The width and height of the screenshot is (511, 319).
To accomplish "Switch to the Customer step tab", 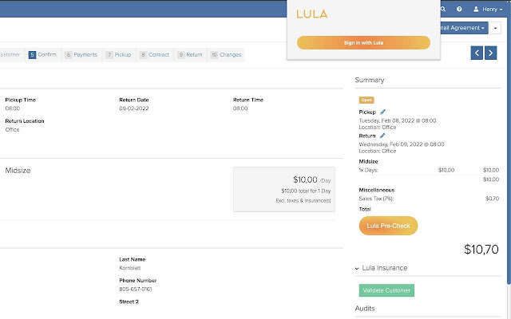I will tap(10, 55).
